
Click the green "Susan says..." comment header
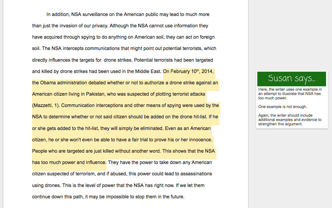[292, 79]
